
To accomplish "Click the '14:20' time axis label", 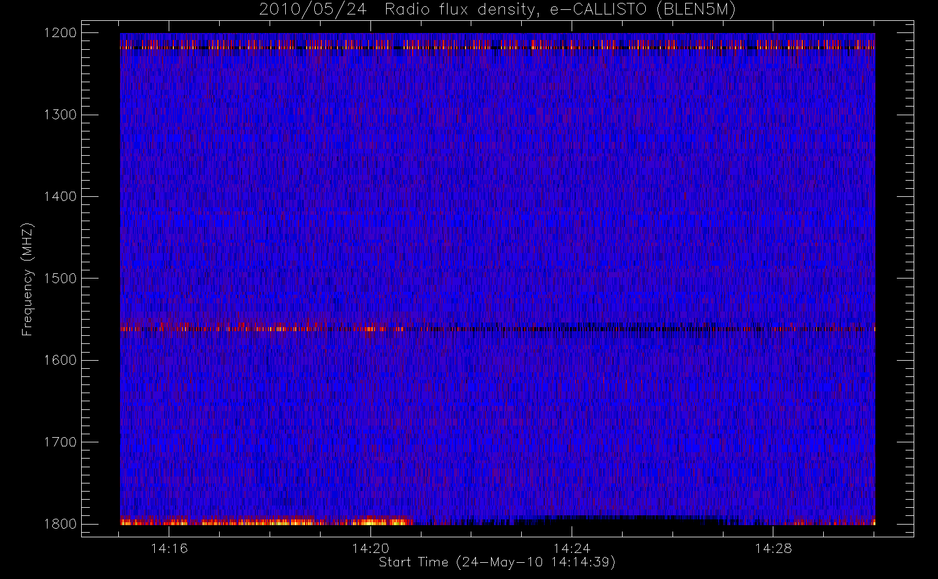I will tap(370, 548).
